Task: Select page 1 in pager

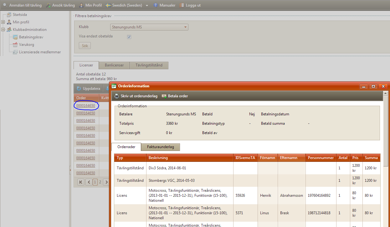Action: pos(95,182)
